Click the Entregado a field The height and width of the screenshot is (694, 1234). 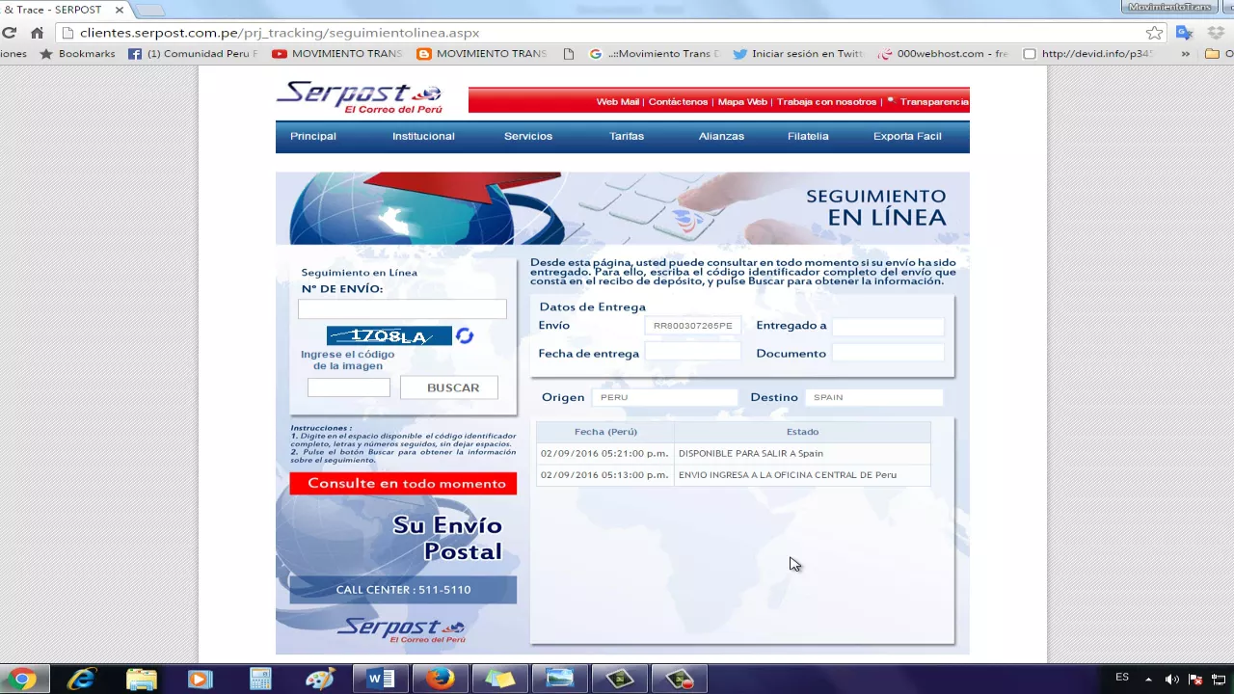pyautogui.click(x=888, y=326)
